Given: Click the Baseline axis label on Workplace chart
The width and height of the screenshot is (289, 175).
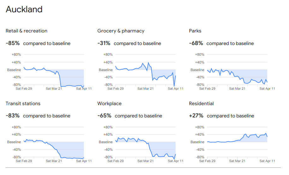Looking at the screenshot, I should [105, 142].
